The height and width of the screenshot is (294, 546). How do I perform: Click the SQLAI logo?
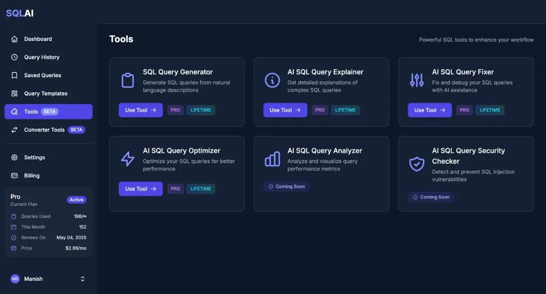20,13
